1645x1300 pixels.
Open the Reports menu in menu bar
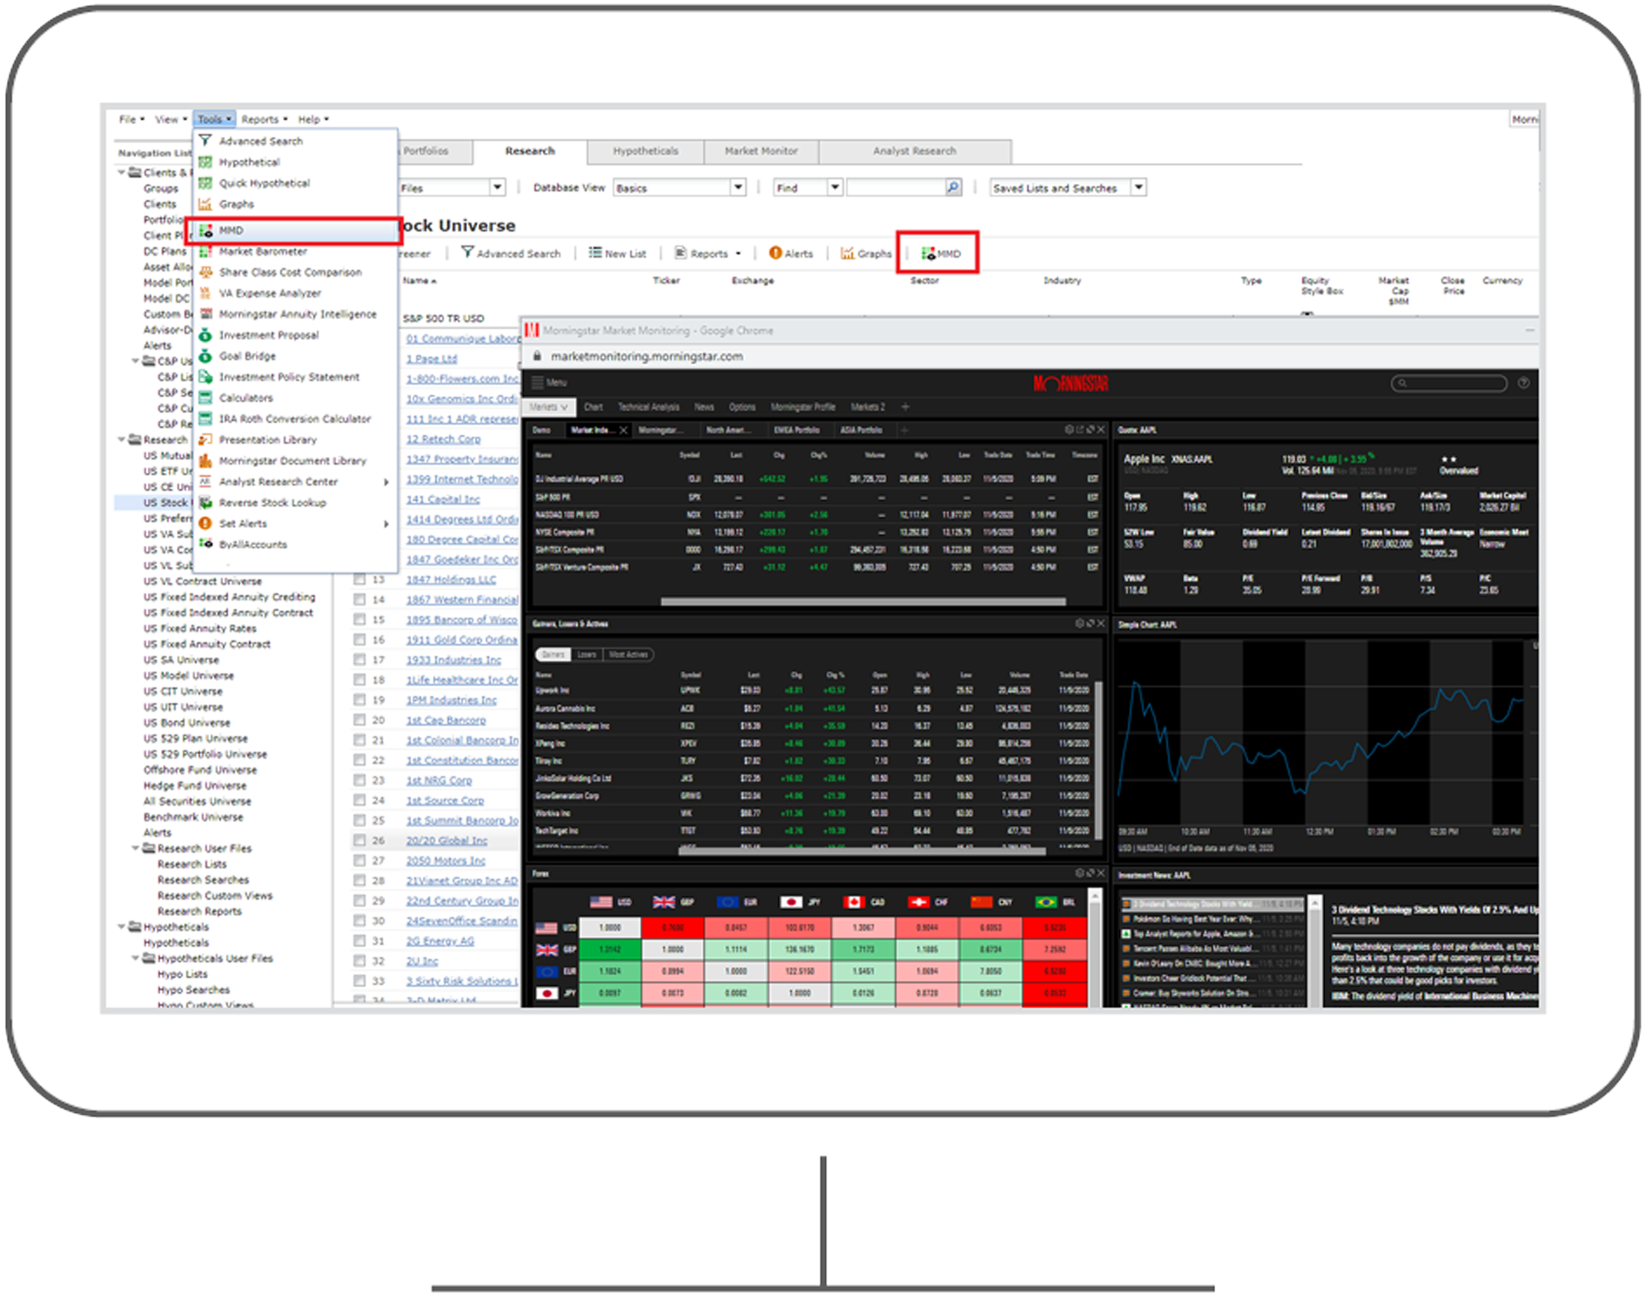264,119
